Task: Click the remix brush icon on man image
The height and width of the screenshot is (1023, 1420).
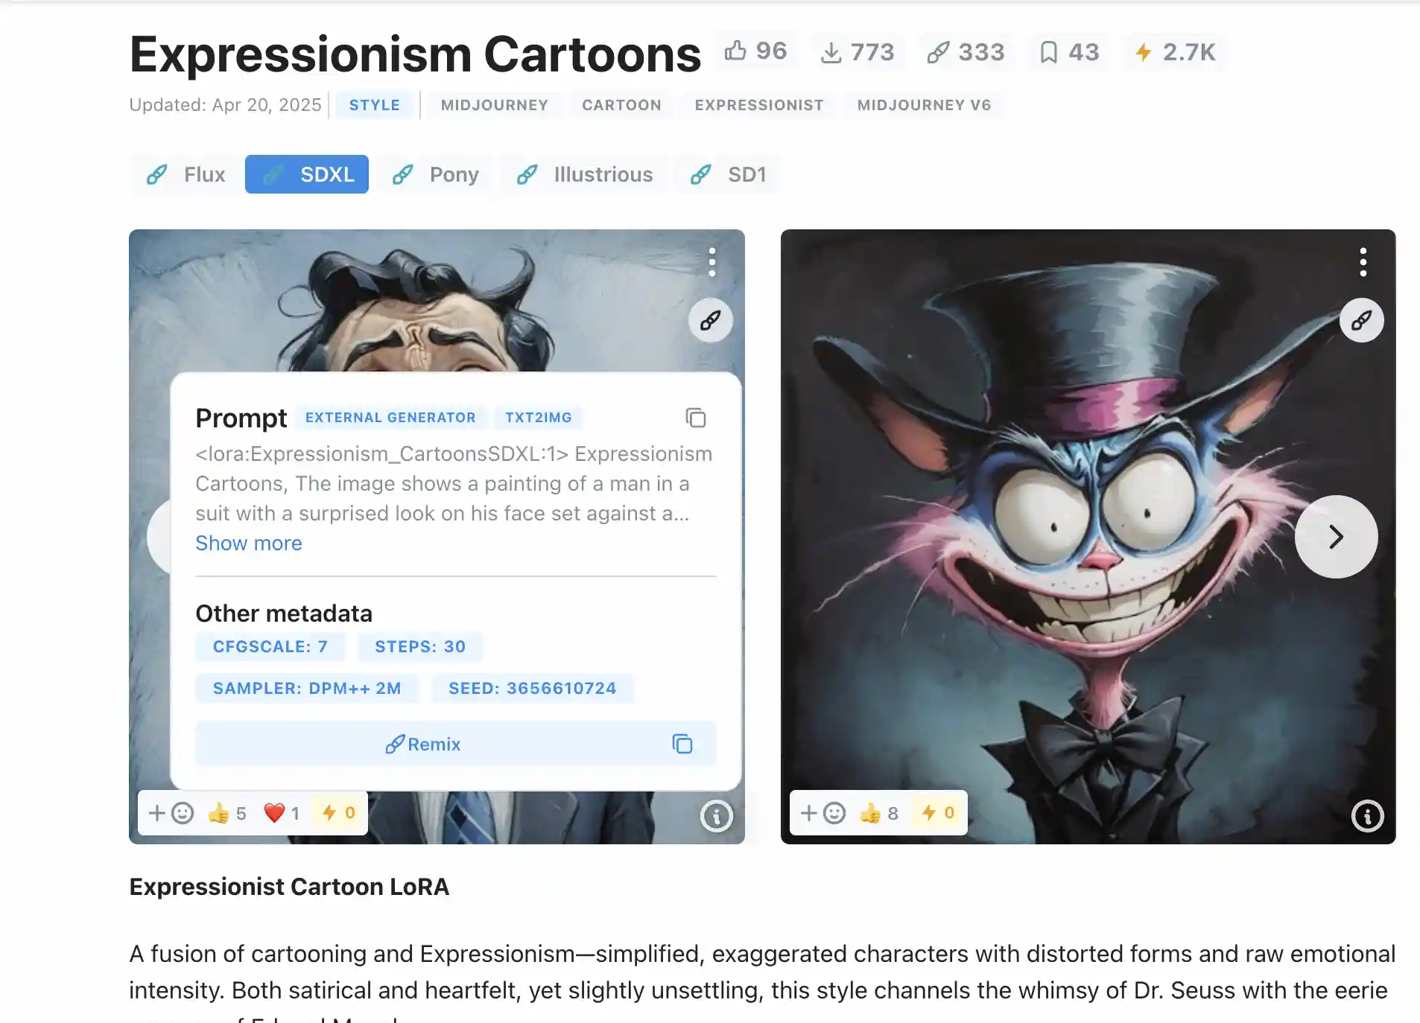Action: (711, 320)
